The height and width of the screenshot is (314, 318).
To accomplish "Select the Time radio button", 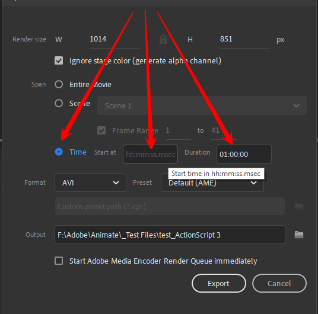I will click(59, 152).
